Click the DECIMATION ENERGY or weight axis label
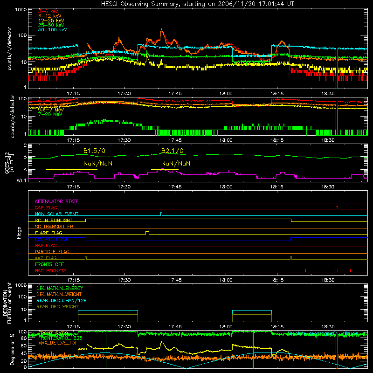373x373 pixels. (x=7, y=303)
